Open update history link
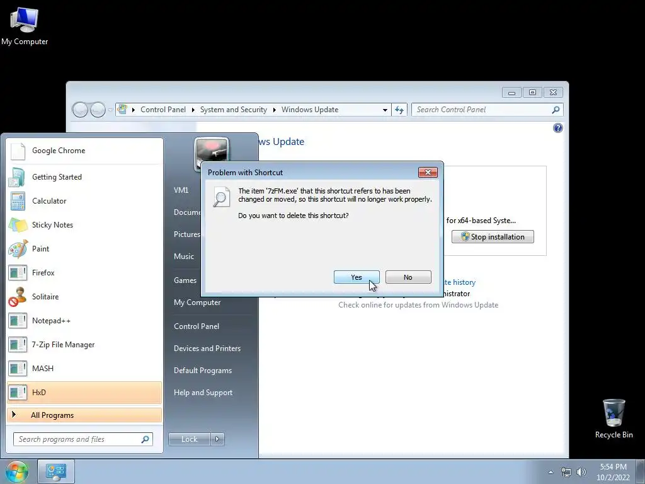645x484 pixels. point(460,282)
